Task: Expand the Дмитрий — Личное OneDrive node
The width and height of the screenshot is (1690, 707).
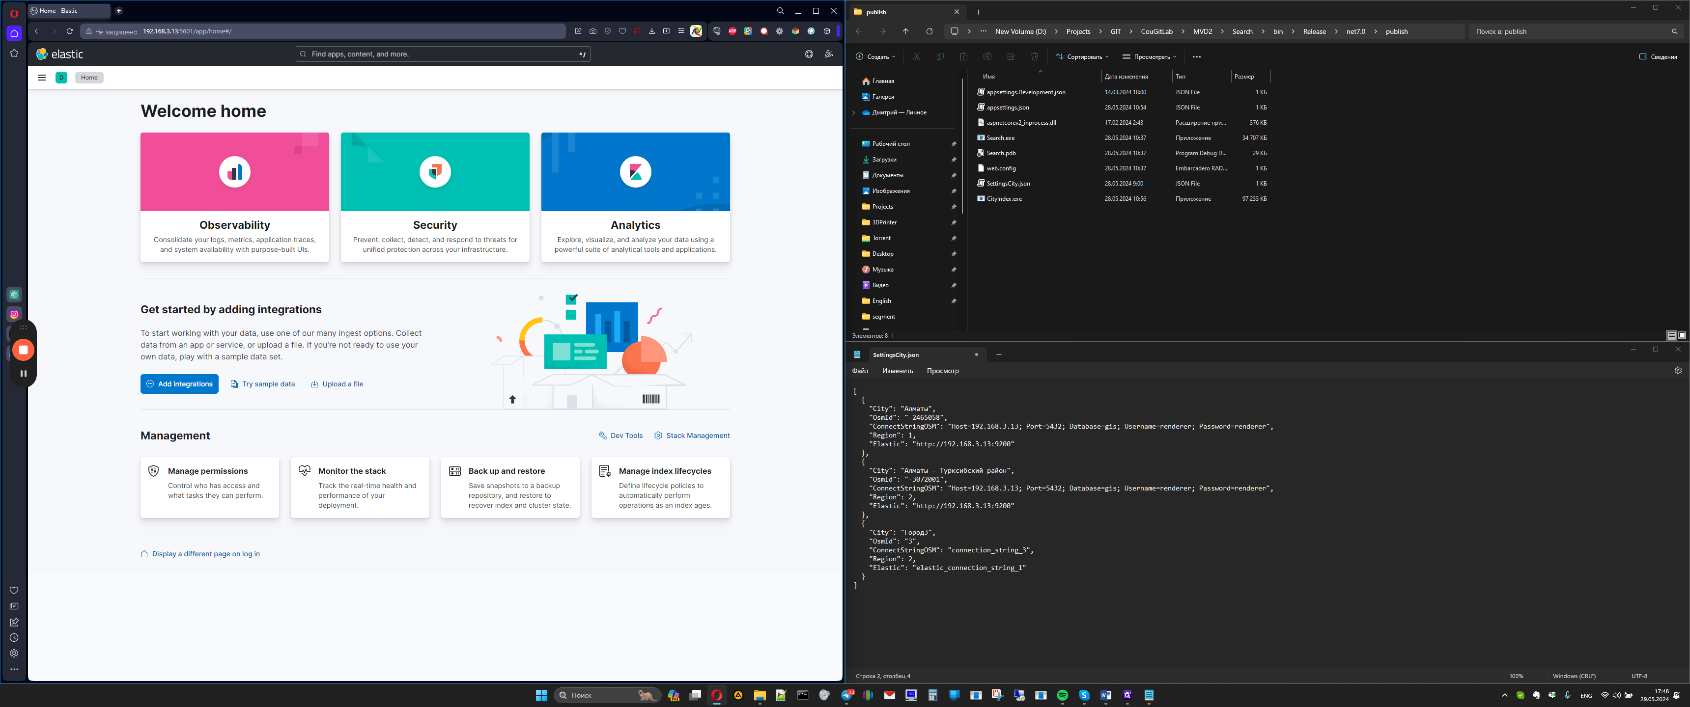Action: point(853,113)
